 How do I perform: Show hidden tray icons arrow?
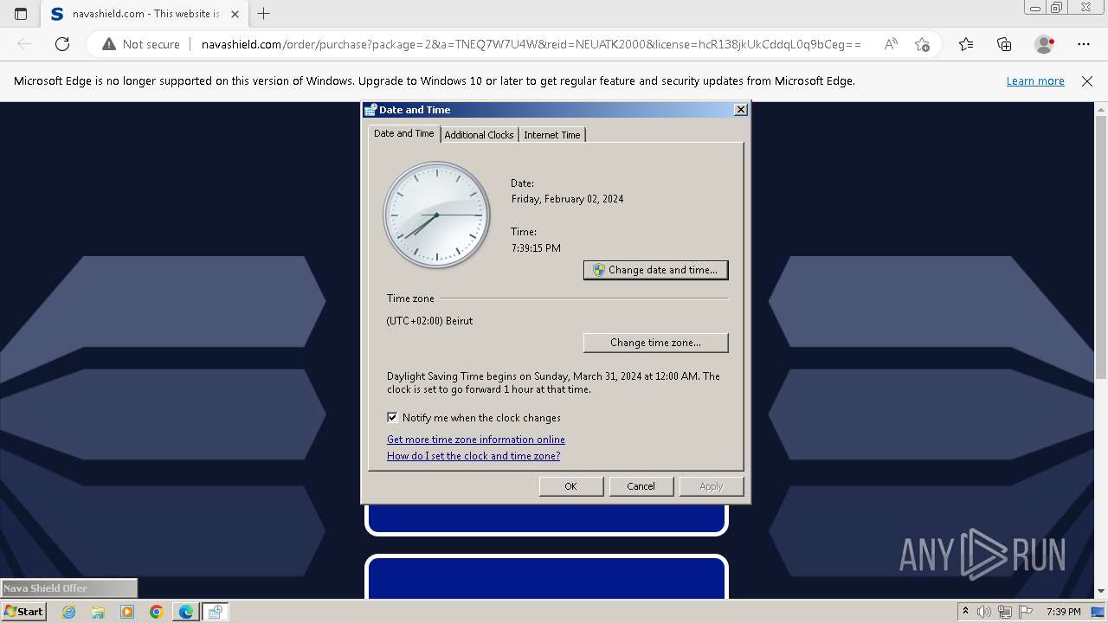(966, 612)
